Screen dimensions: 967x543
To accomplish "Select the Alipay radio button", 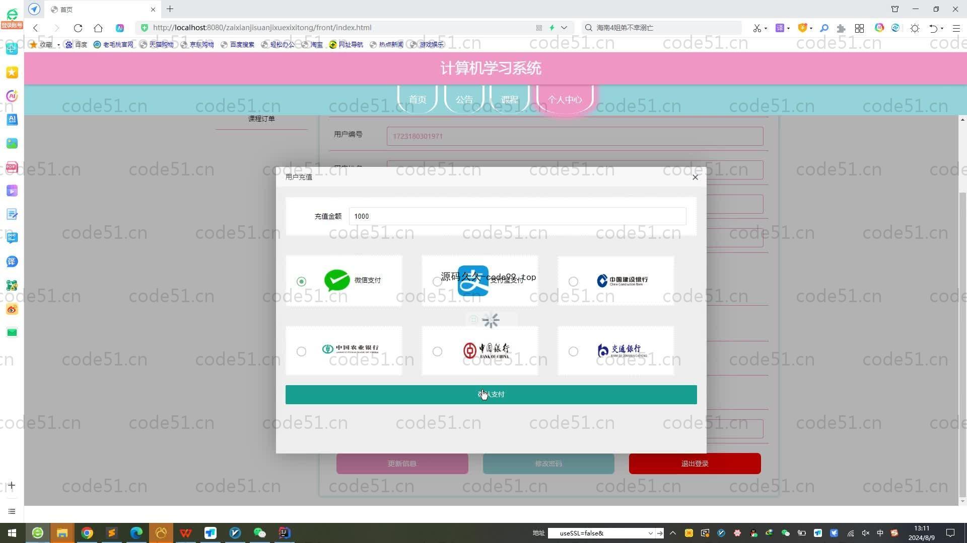I will coord(437,282).
